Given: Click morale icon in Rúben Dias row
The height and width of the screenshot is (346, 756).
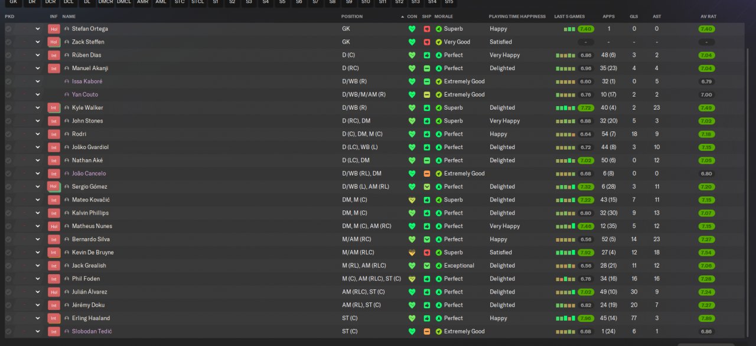Looking at the screenshot, I should 438,55.
